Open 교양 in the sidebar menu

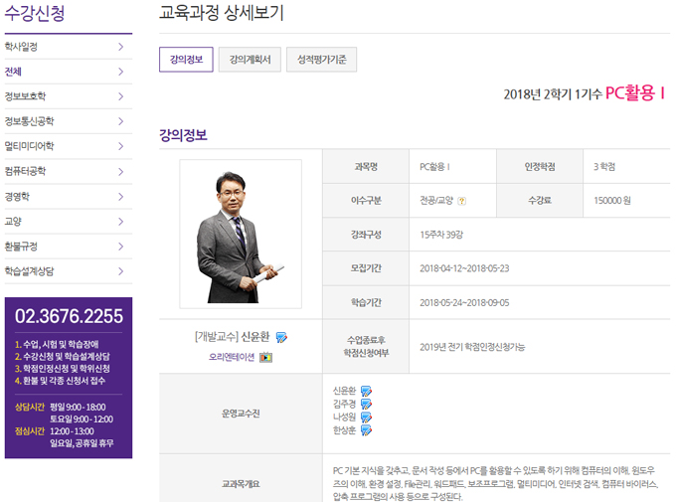(x=14, y=221)
